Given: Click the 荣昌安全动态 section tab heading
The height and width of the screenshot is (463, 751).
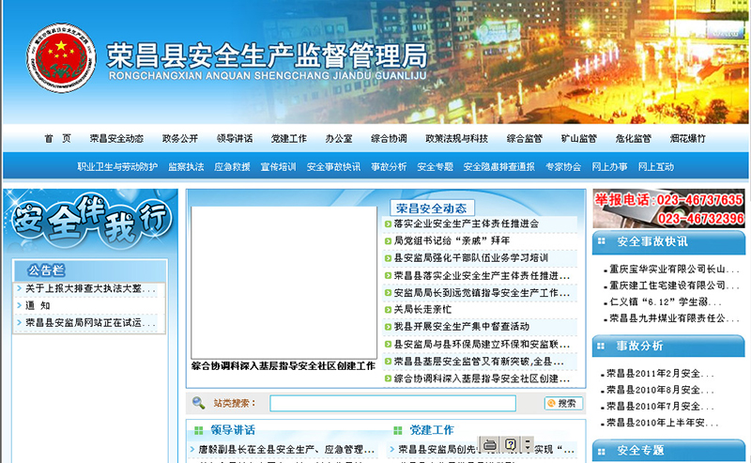Looking at the screenshot, I should [432, 208].
